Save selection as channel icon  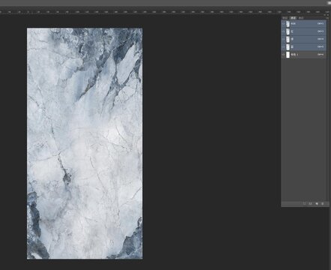(310, 204)
